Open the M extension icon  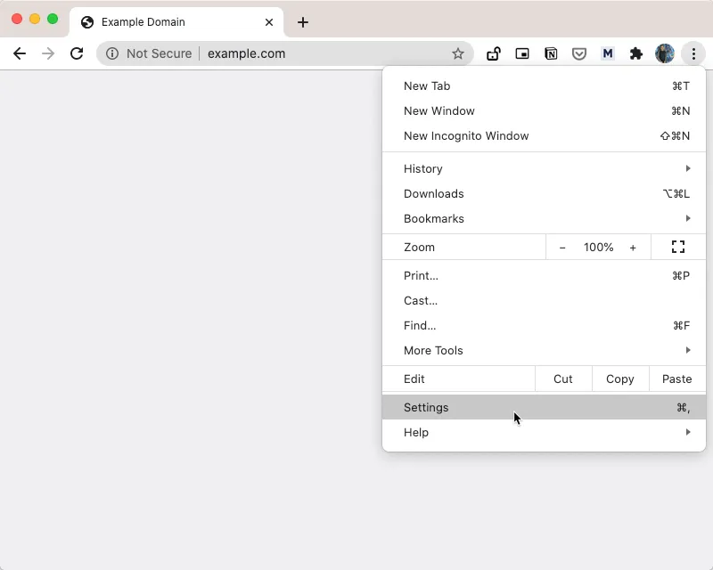point(608,53)
